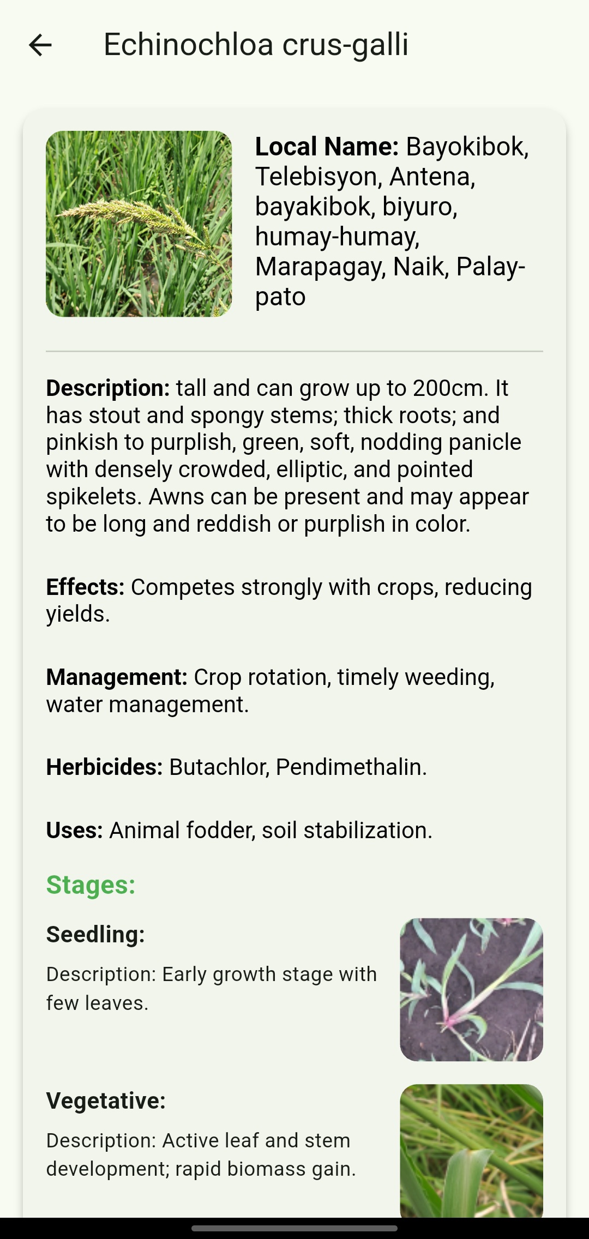Tap the green Stages heading
Viewport: 589px width, 1239px height.
[x=91, y=885]
